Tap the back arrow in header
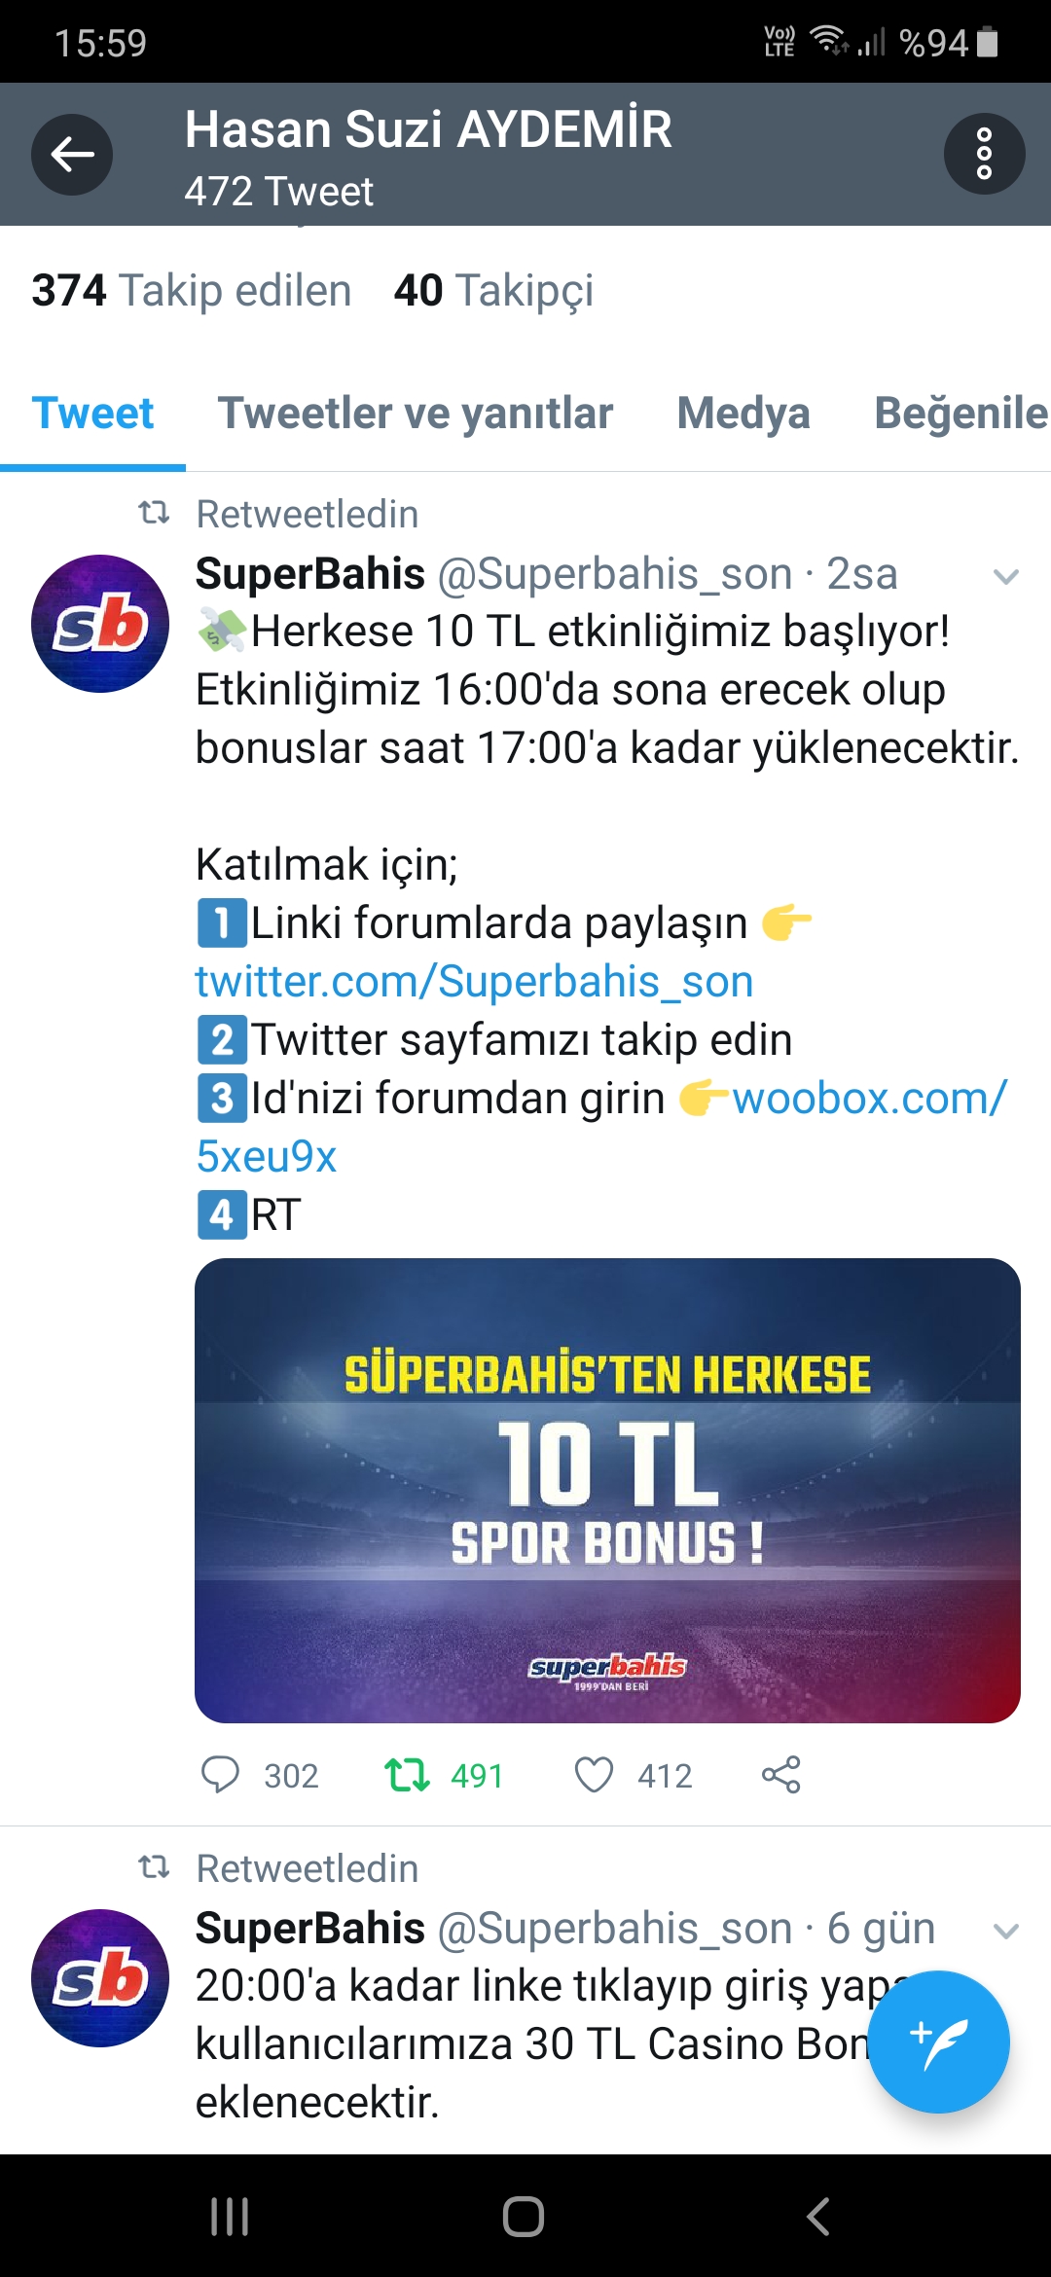The image size is (1051, 2277). point(72,154)
